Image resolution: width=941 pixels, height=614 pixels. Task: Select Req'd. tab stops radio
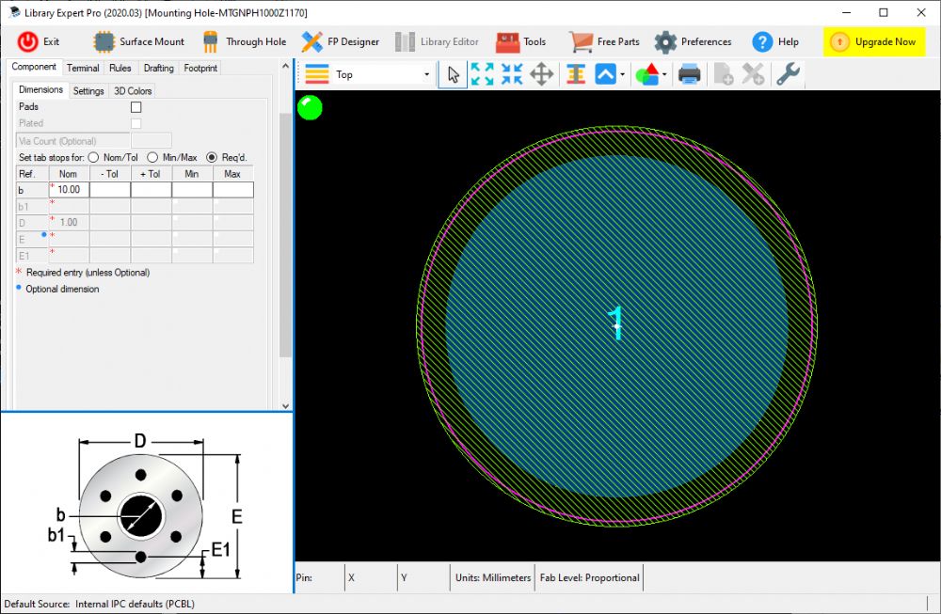point(212,157)
